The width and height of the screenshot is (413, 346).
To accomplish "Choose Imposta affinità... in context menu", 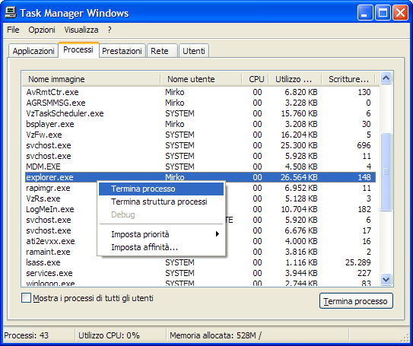I will [x=161, y=247].
